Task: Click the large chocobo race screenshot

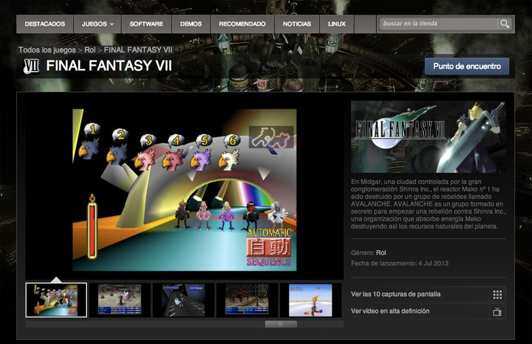Action: point(185,190)
